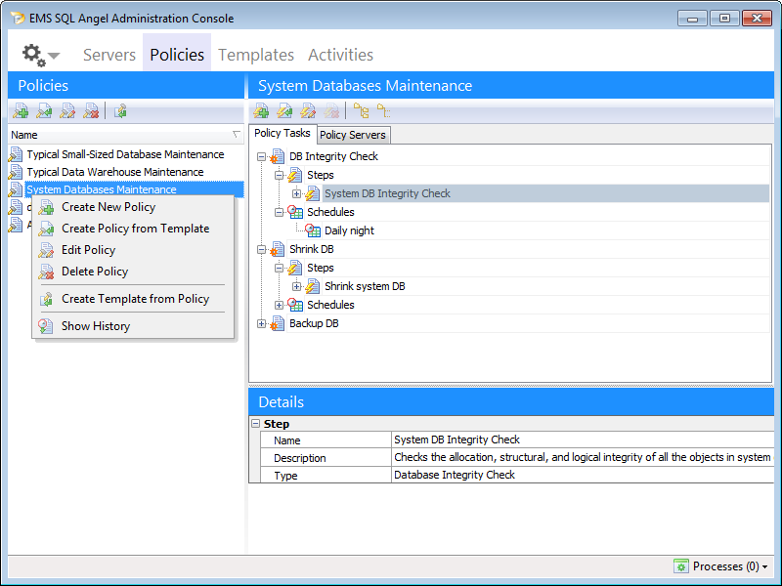Select the Policy Tasks tab

[x=282, y=133]
